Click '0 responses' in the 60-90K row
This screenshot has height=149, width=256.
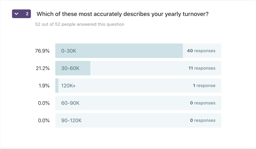pos(202,103)
